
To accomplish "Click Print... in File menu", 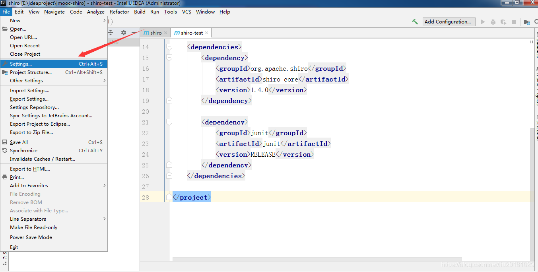I will tap(54, 177).
